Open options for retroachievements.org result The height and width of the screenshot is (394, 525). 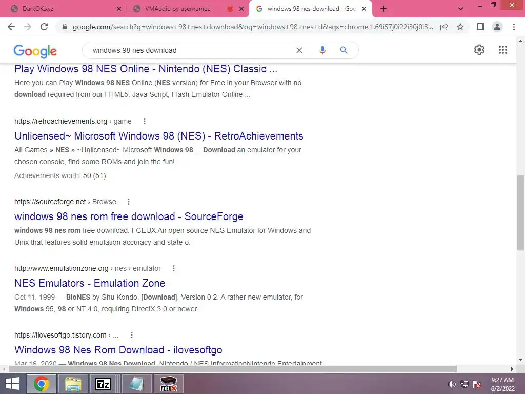click(144, 121)
